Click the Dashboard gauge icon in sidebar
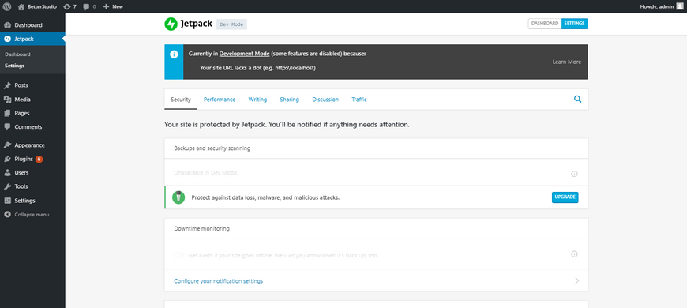This screenshot has height=308, width=687. coord(7,25)
